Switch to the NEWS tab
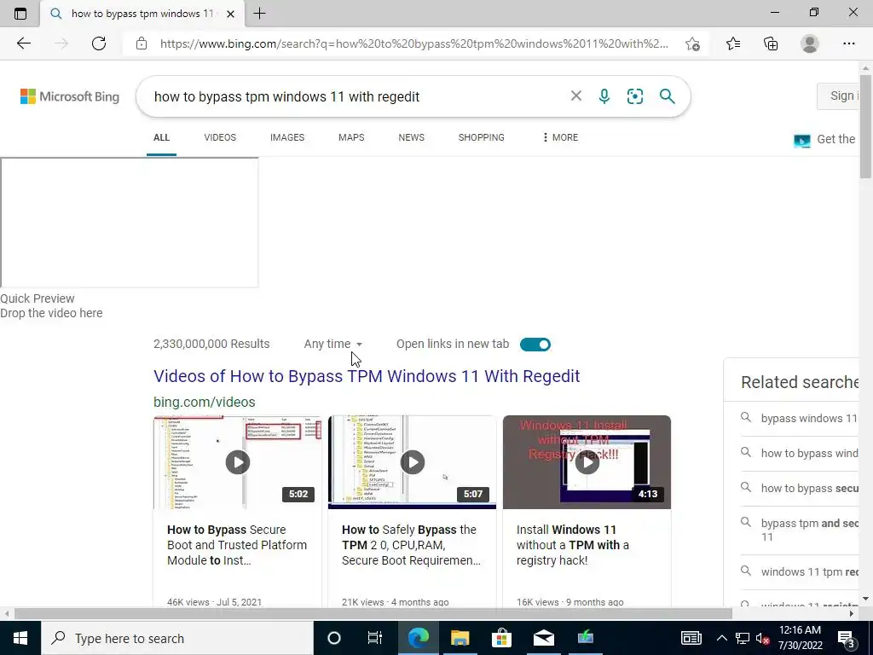Image resolution: width=873 pixels, height=655 pixels. [412, 137]
